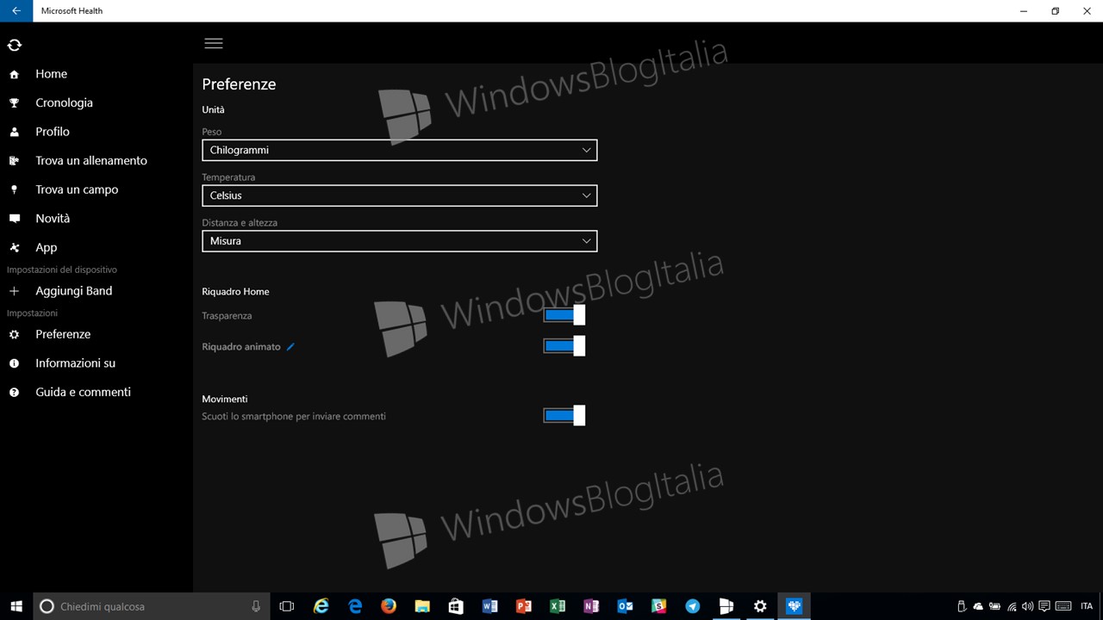Click the Cortana search box

pos(152,606)
